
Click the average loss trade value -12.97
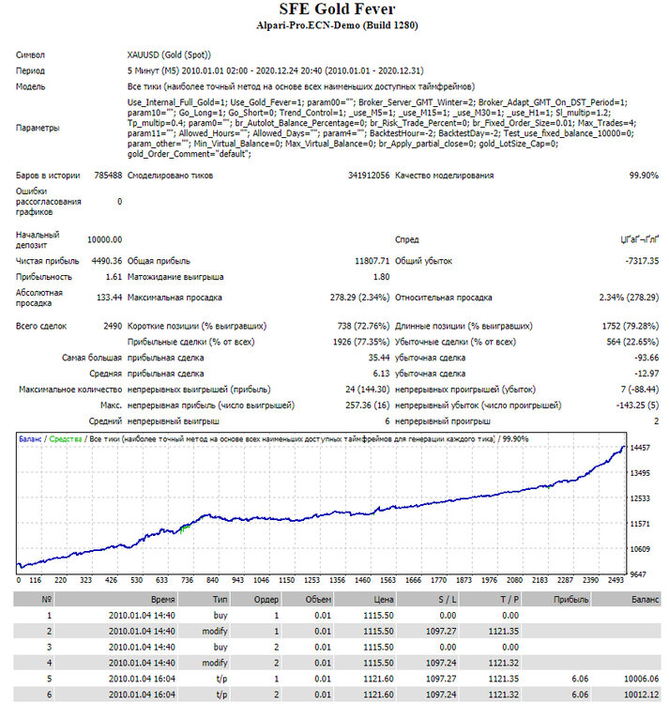tap(646, 374)
